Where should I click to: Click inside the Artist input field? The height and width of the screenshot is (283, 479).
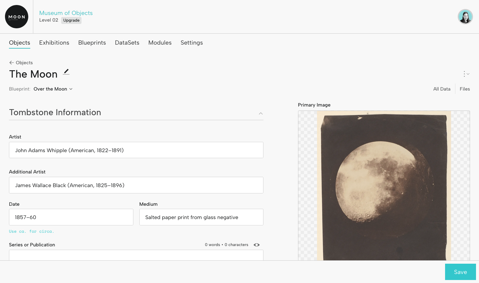tap(136, 150)
